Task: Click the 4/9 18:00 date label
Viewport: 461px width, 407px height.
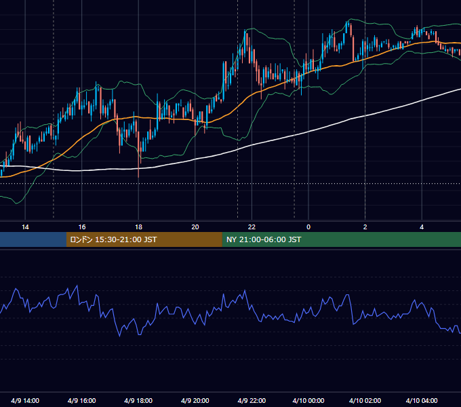Action: (138, 400)
